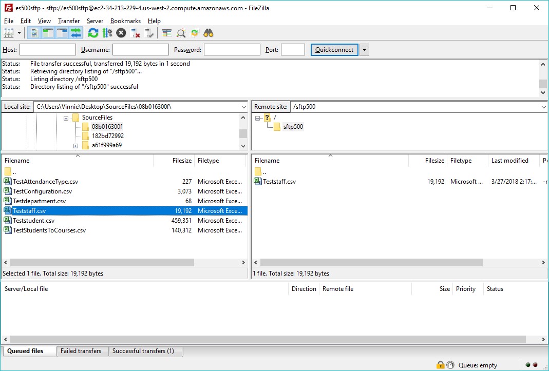Viewport: 549px width, 371px height.
Task: Collapse the remote root folder
Action: point(257,118)
